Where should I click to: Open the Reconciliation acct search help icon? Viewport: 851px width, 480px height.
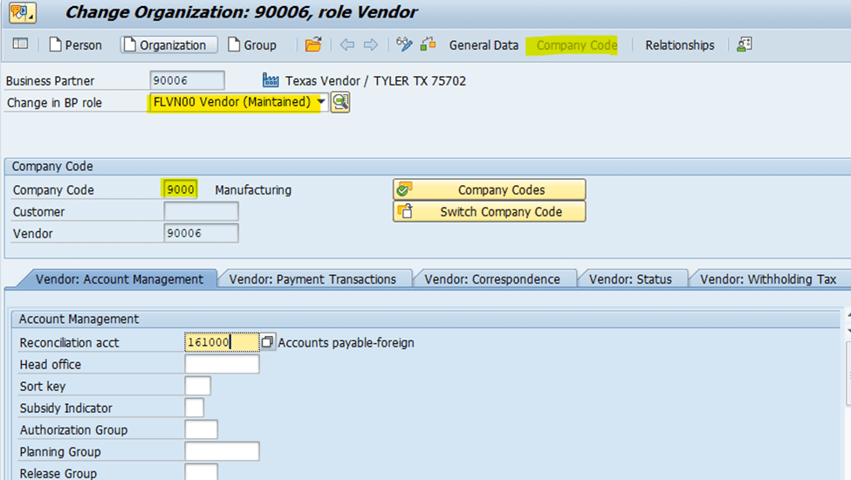pyautogui.click(x=267, y=342)
